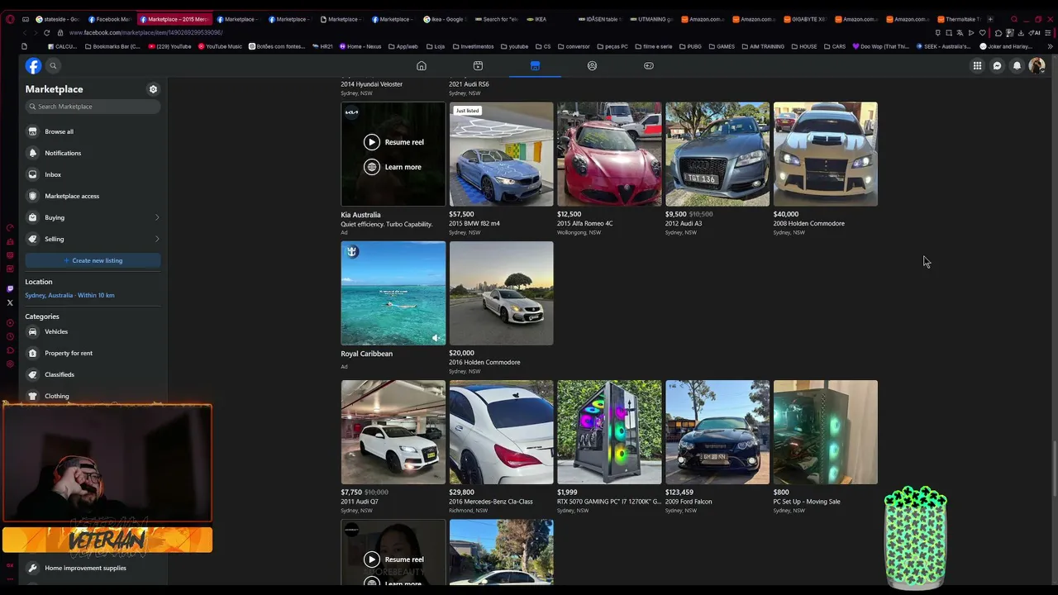Open the $40,000 2008 Holden Commodore listing photo
Viewport: 1058px width, 595px height.
point(826,154)
